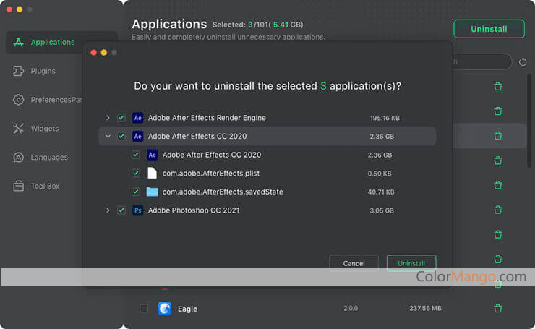The width and height of the screenshot is (535, 329).
Task: Switch to the Languages sidebar section
Action: 48,157
